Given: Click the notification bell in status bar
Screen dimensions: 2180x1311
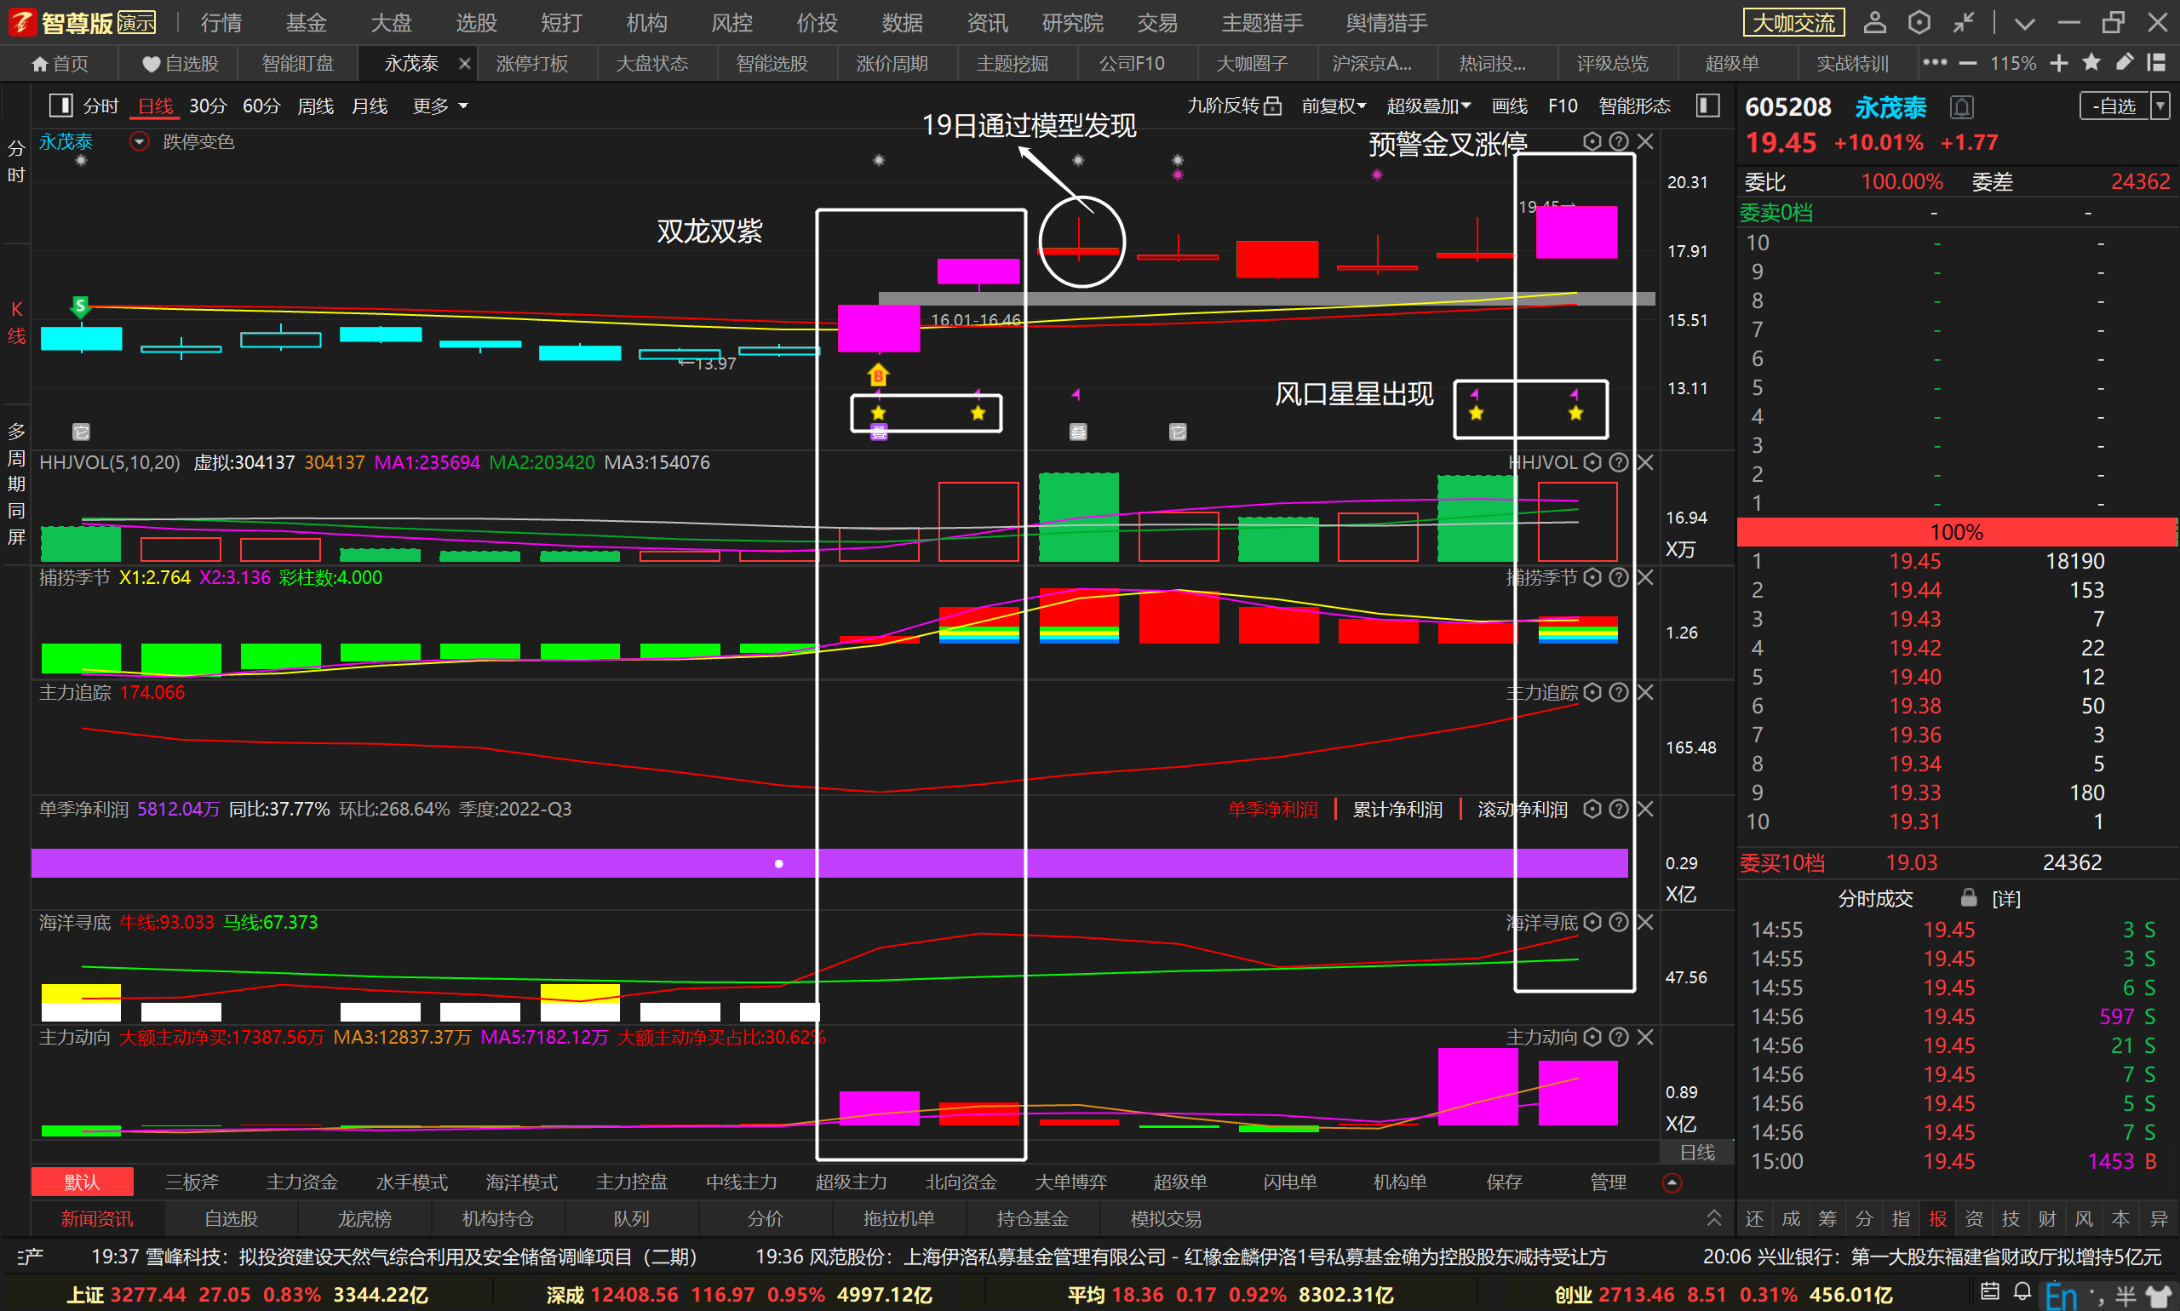Looking at the screenshot, I should click(2022, 1291).
